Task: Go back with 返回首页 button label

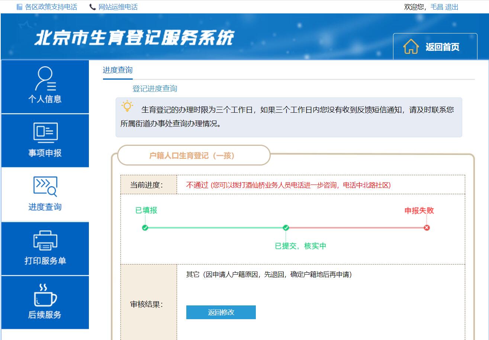Action: [x=443, y=47]
